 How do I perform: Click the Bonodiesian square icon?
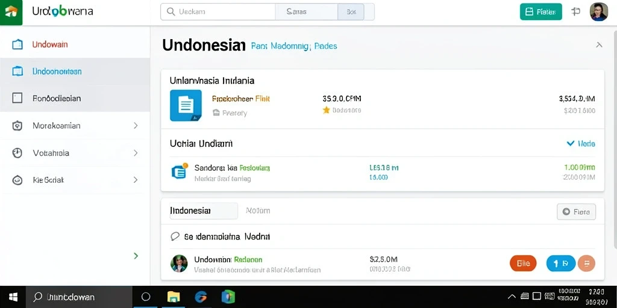pos(17,98)
